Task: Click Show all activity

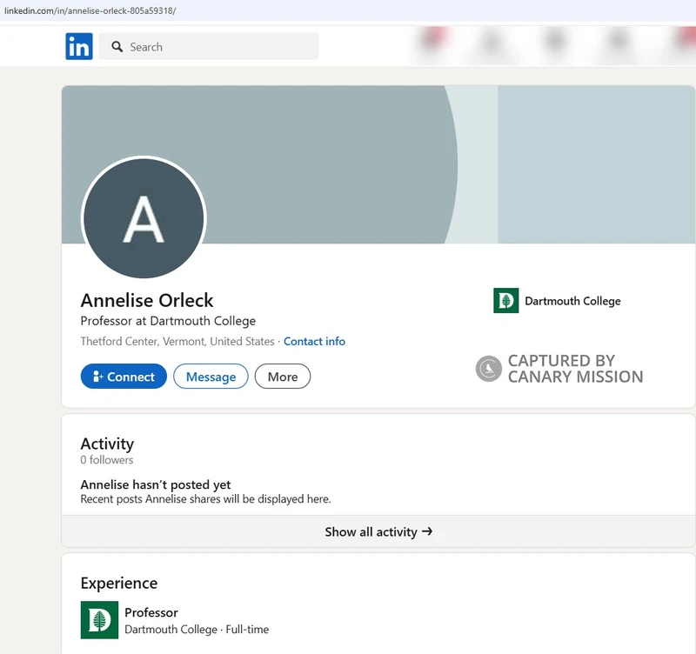Action: coord(378,531)
